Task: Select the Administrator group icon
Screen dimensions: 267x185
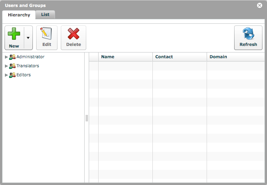Action: [x=12, y=57]
